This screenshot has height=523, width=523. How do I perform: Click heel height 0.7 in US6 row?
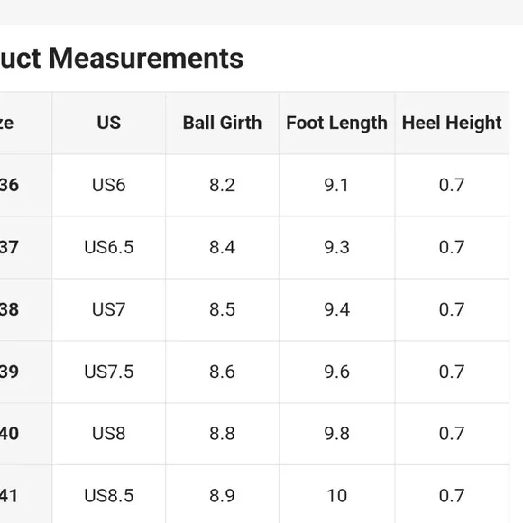click(x=452, y=185)
